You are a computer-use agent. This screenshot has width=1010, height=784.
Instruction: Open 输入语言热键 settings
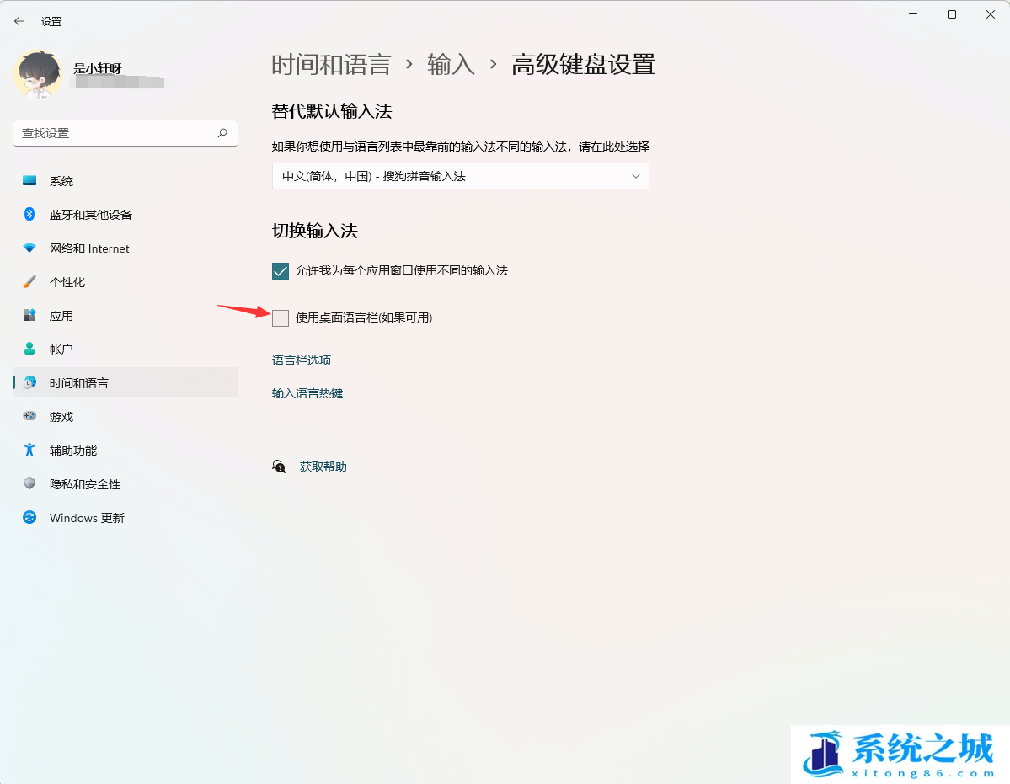pos(307,392)
